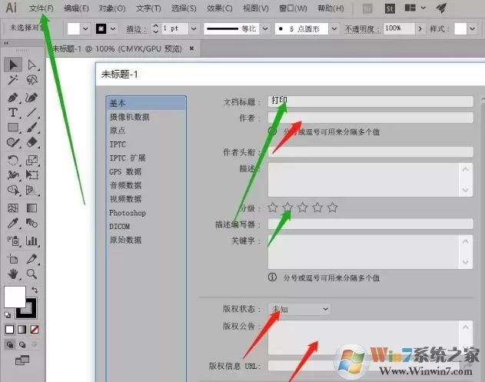Select the Direct Selection tool
This screenshot has height=382, width=485.
[x=32, y=65]
